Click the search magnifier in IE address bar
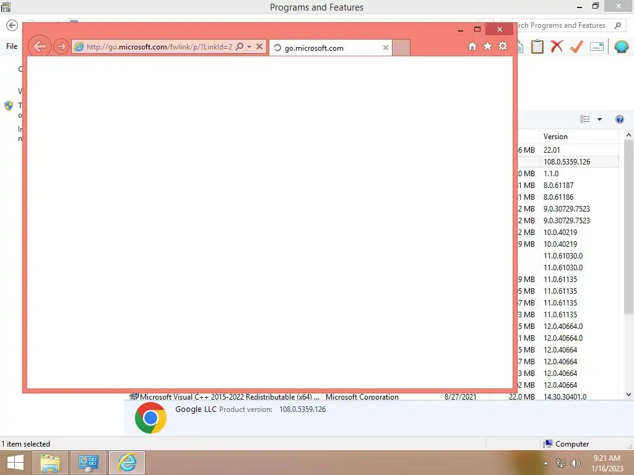Screen dimensions: 634x475 240,46
